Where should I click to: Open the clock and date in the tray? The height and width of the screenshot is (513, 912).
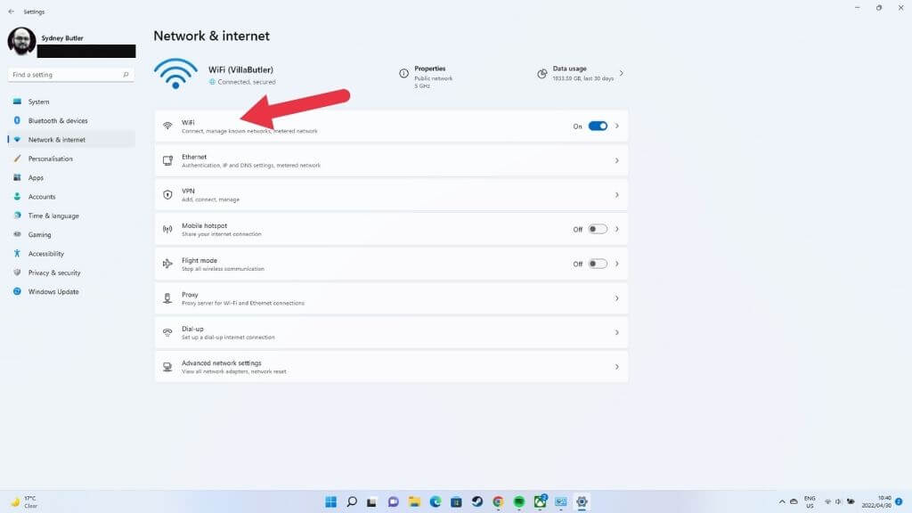pos(876,501)
